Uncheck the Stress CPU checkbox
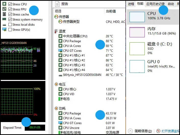The width and height of the screenshot is (180, 135). (x=10, y=4)
